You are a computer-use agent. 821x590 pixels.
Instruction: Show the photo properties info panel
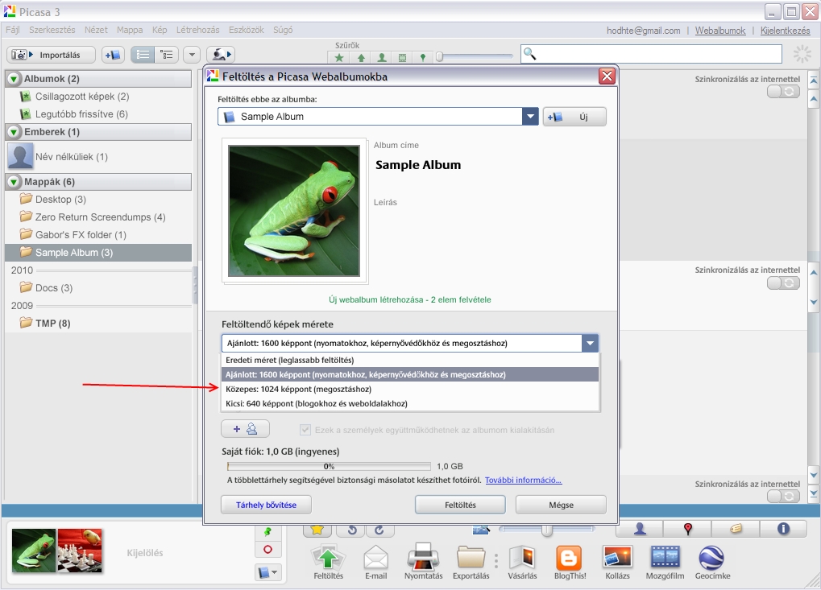point(783,529)
